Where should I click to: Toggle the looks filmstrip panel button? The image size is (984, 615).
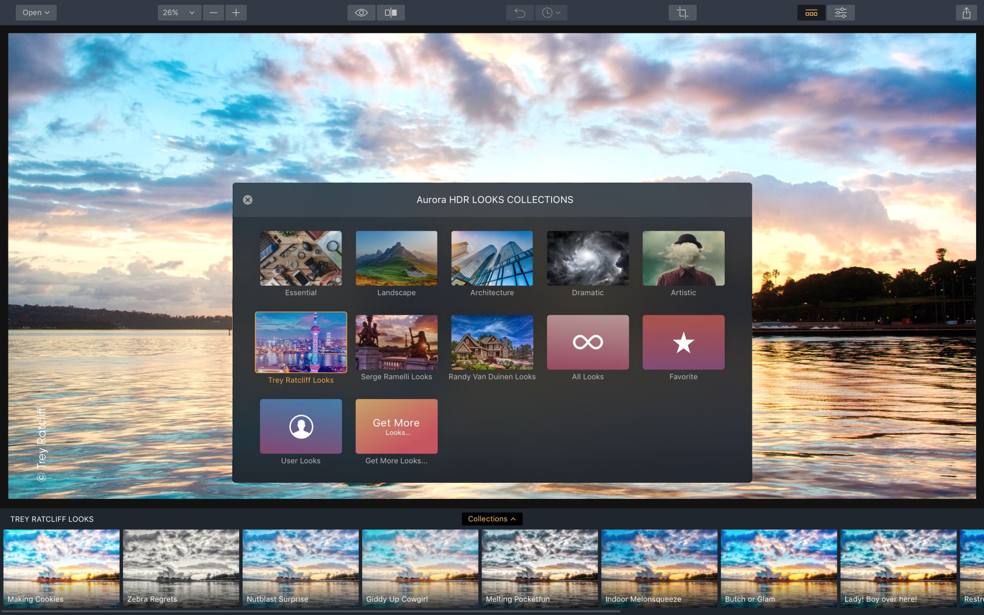(x=811, y=13)
